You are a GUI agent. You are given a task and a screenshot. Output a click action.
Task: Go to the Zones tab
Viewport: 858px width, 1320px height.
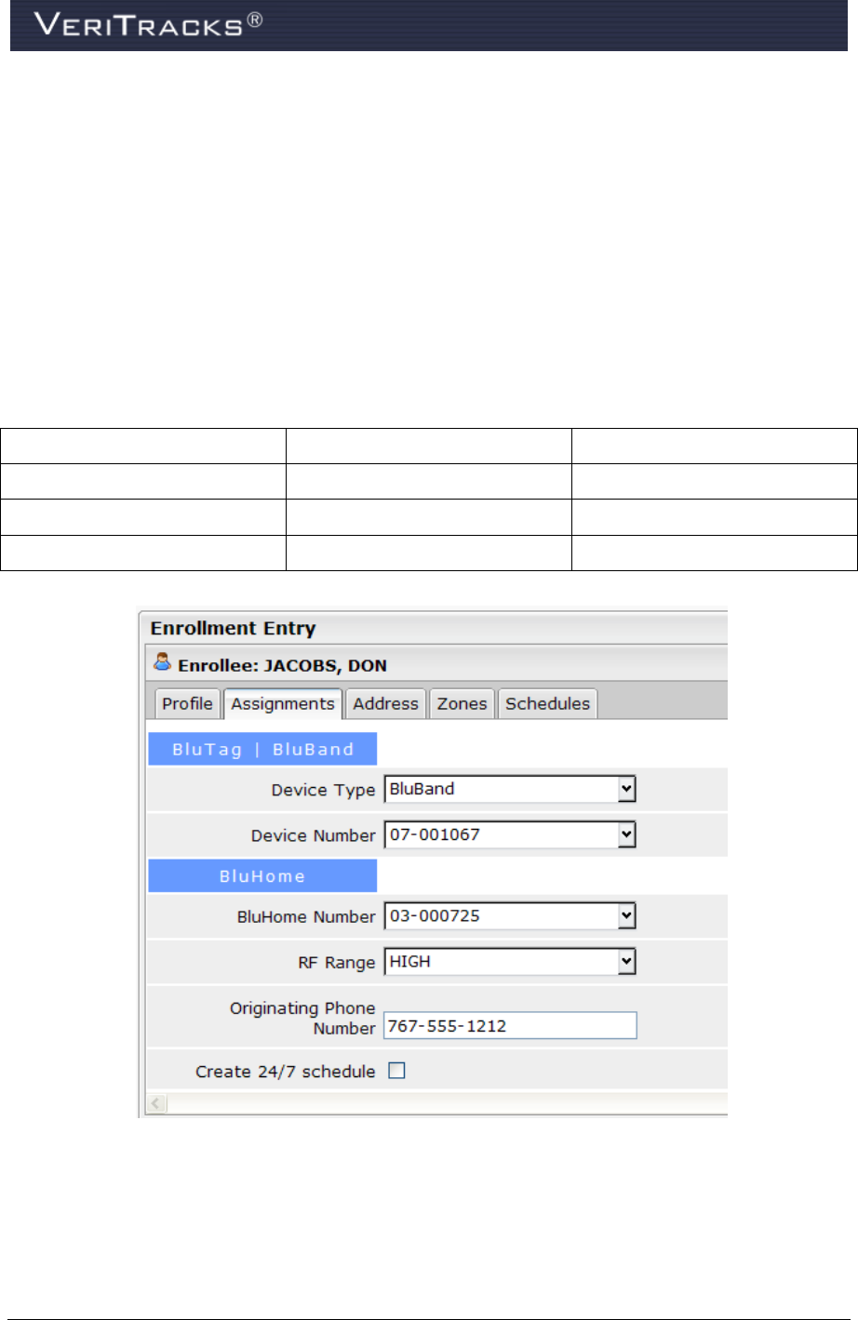(462, 703)
